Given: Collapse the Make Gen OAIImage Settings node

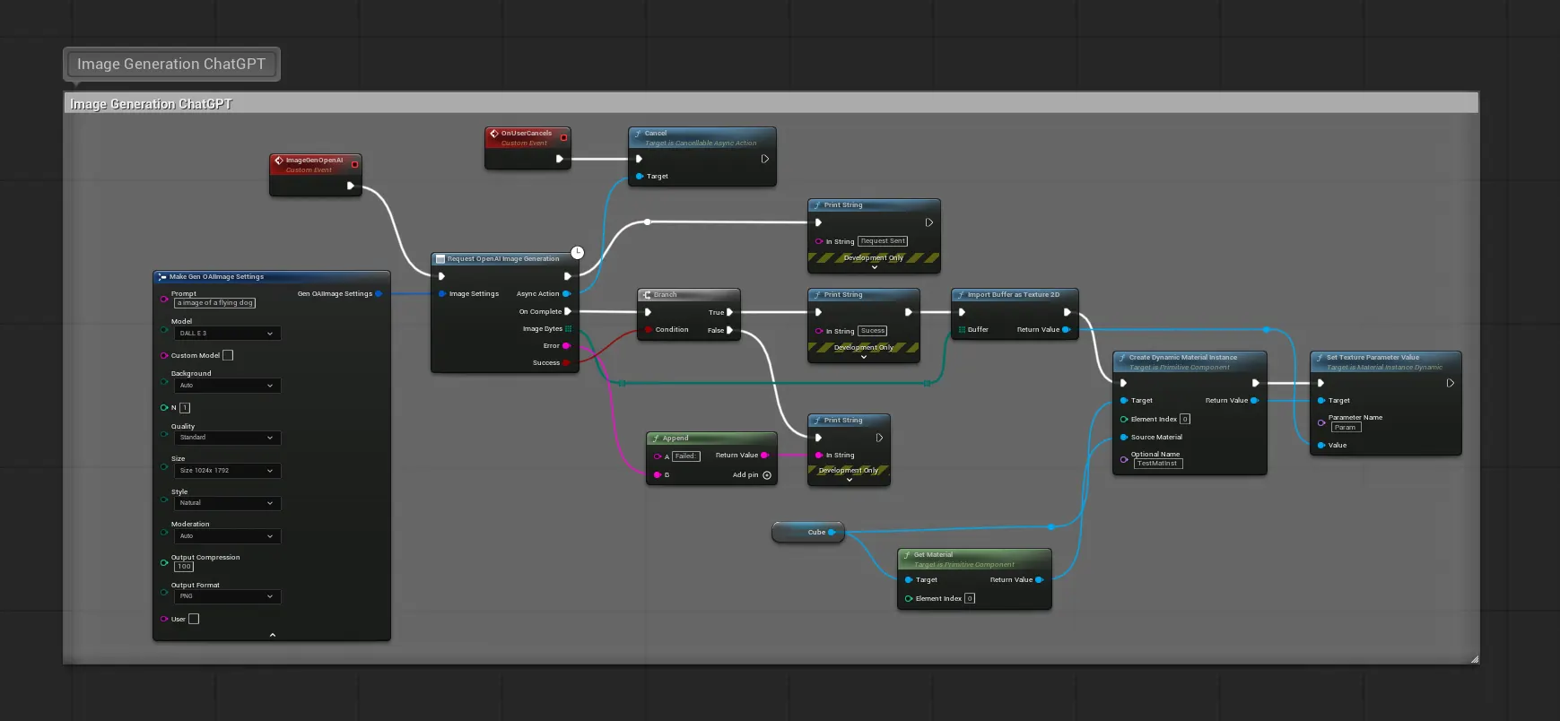Looking at the screenshot, I should tap(273, 635).
